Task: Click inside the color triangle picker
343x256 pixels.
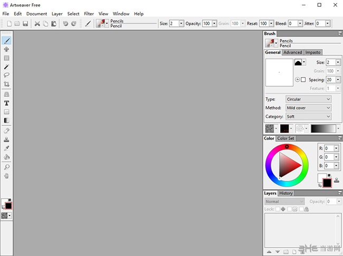Action: point(288,165)
